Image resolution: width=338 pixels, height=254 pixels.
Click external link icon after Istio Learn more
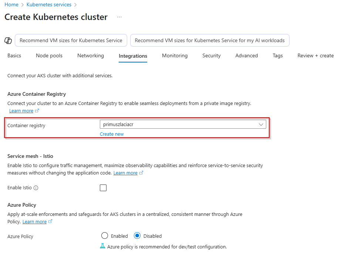click(x=141, y=173)
